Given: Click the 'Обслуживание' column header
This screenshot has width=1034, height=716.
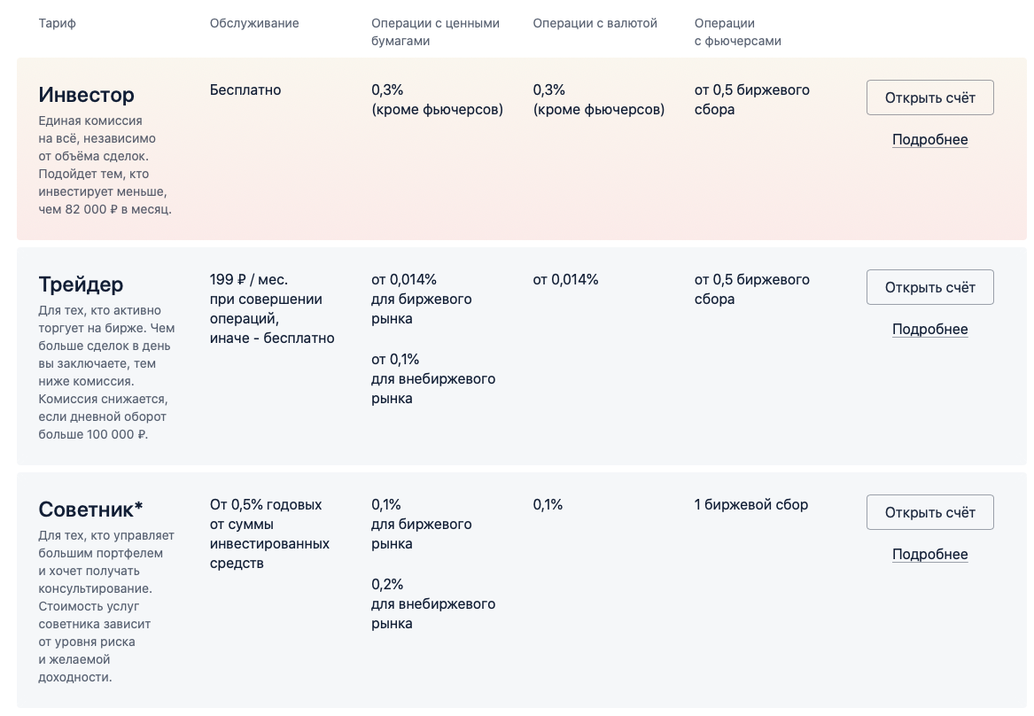Looking at the screenshot, I should 254,23.
